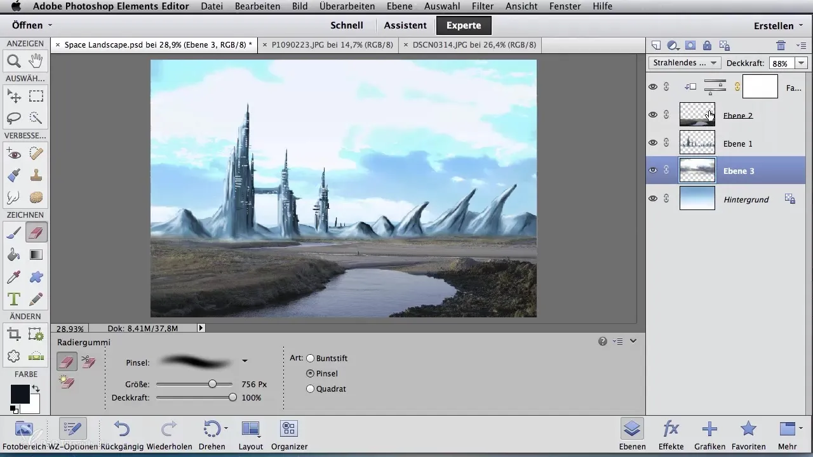Open the Effekte panel button
The height and width of the screenshot is (457, 813).
coord(671,434)
